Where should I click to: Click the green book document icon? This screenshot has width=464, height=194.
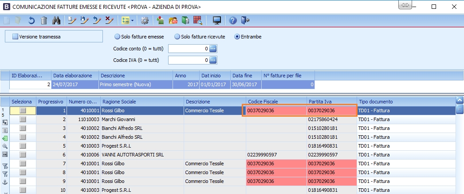[x=185, y=20]
